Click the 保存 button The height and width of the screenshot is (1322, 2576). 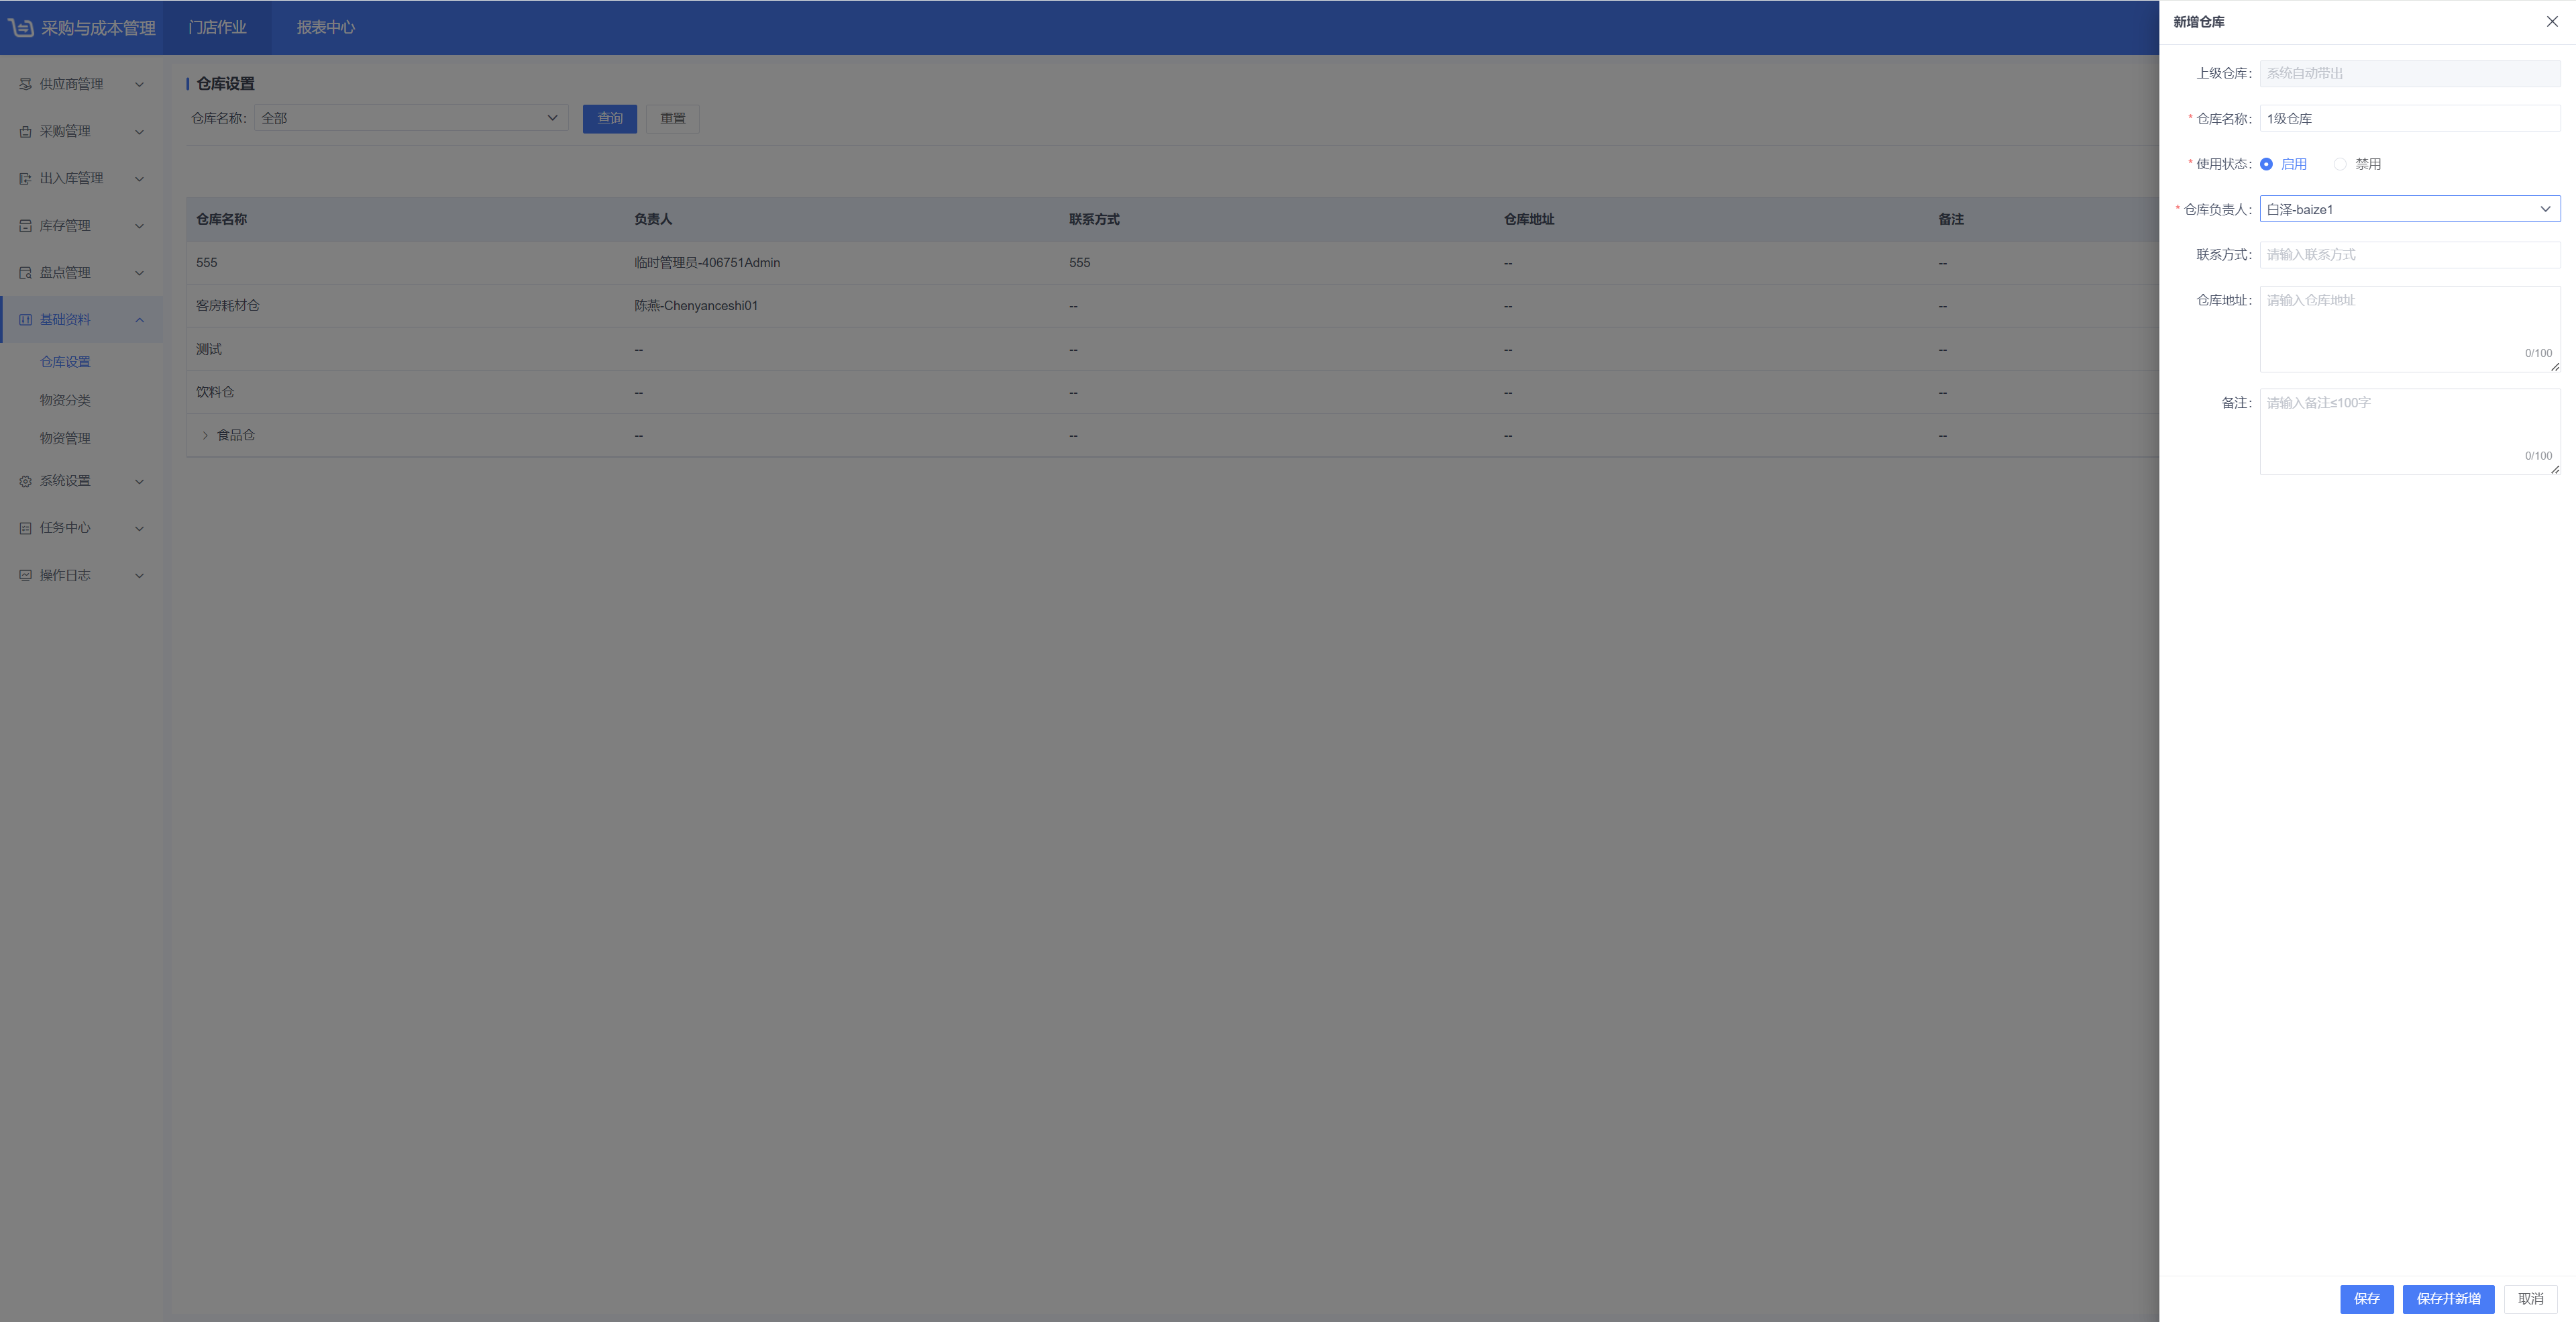click(2366, 1299)
